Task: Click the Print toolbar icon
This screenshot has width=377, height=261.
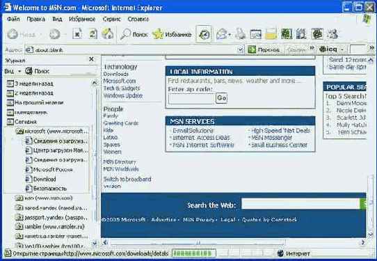Action: pyautogui.click(x=240, y=34)
